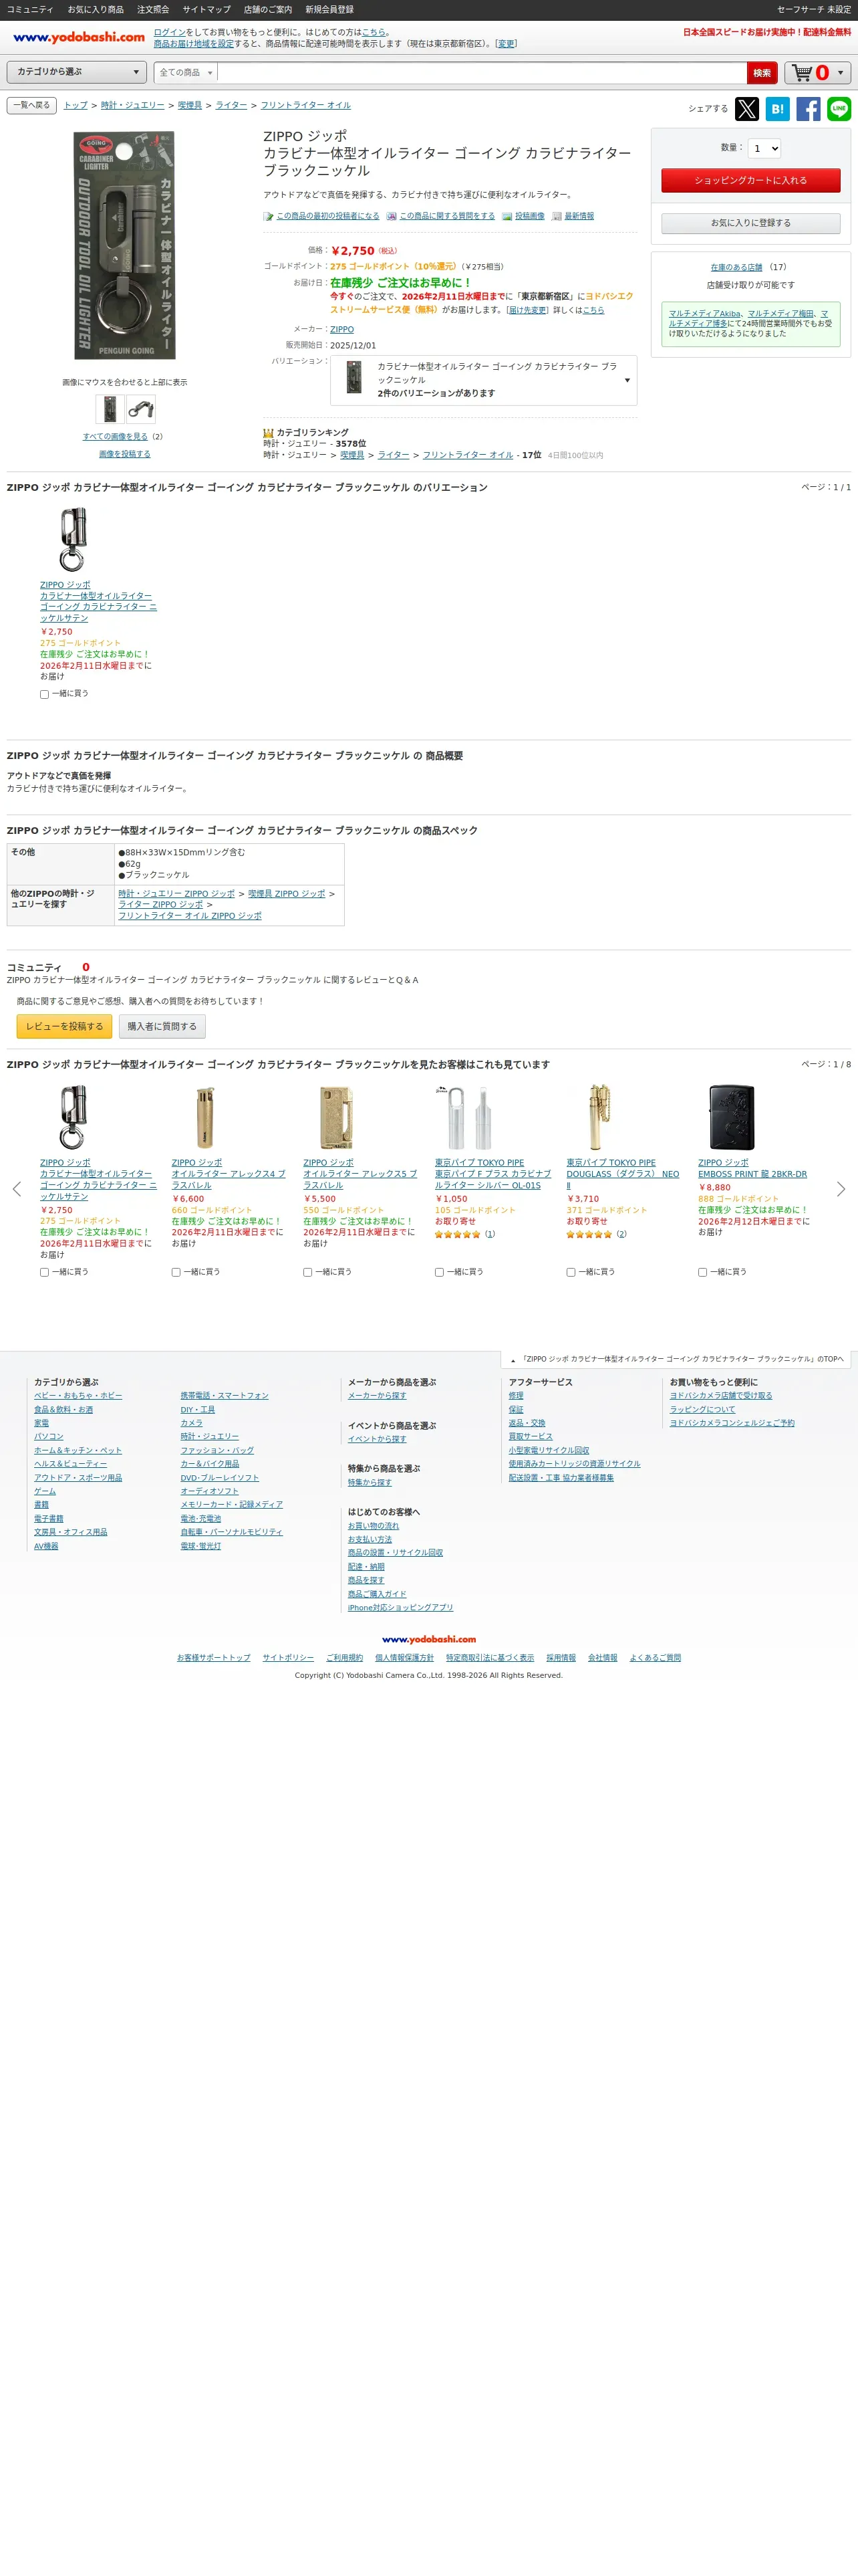Open the アレックス5 ブラスバレル lighter image
This screenshot has height=2576, width=858.
point(335,1117)
